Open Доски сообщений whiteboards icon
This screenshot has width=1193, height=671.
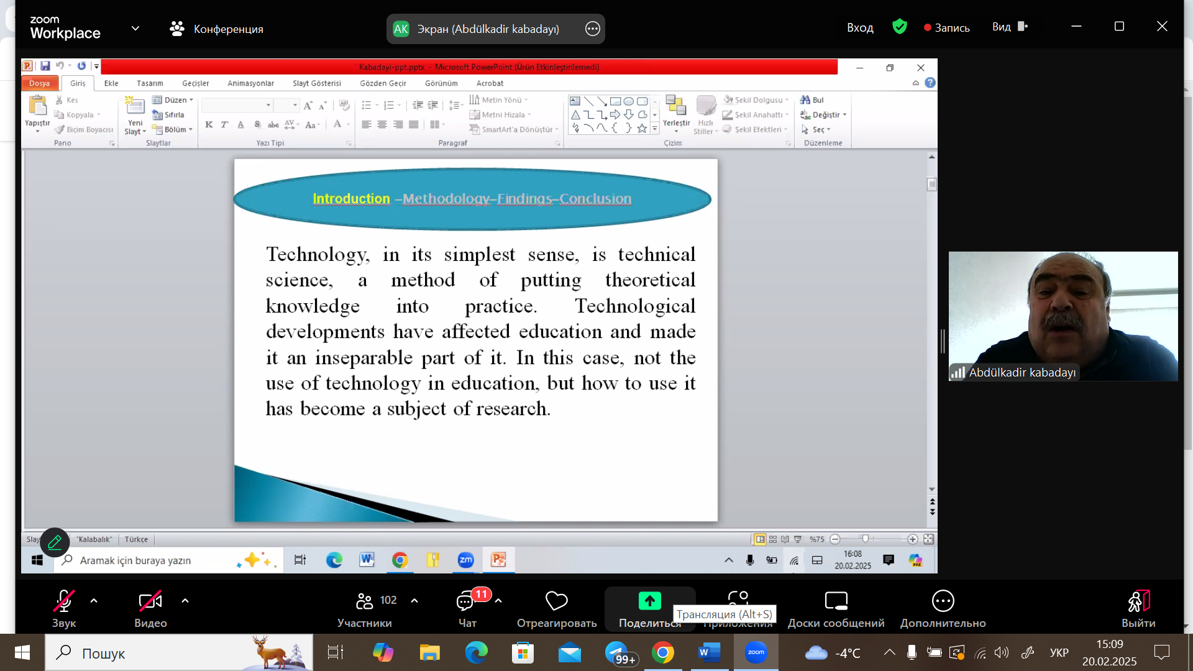tap(836, 601)
